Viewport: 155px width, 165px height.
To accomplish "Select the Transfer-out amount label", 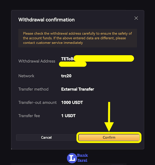I will [x=38, y=103].
